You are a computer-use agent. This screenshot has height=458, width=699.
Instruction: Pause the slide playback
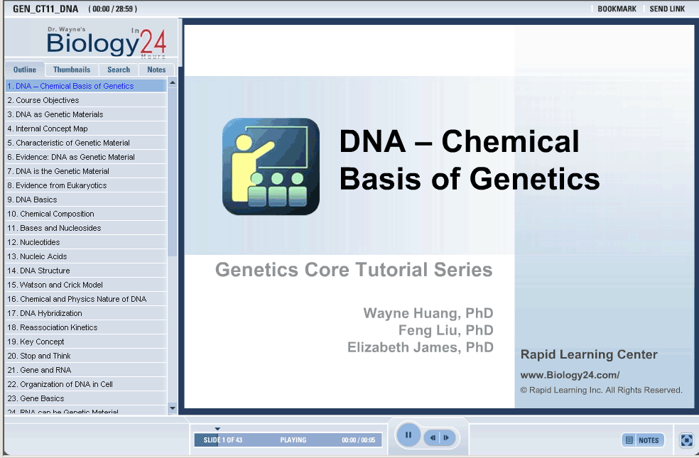[408, 435]
